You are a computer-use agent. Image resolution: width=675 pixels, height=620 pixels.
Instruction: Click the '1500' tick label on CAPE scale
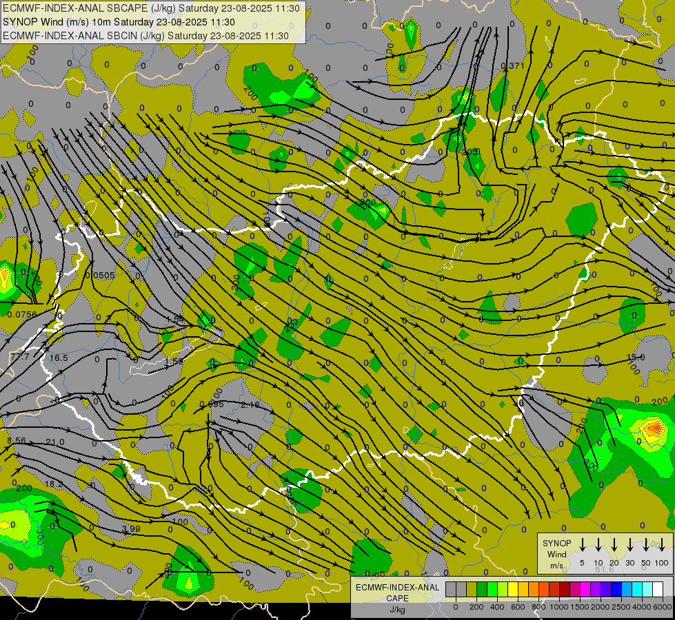pos(580,607)
